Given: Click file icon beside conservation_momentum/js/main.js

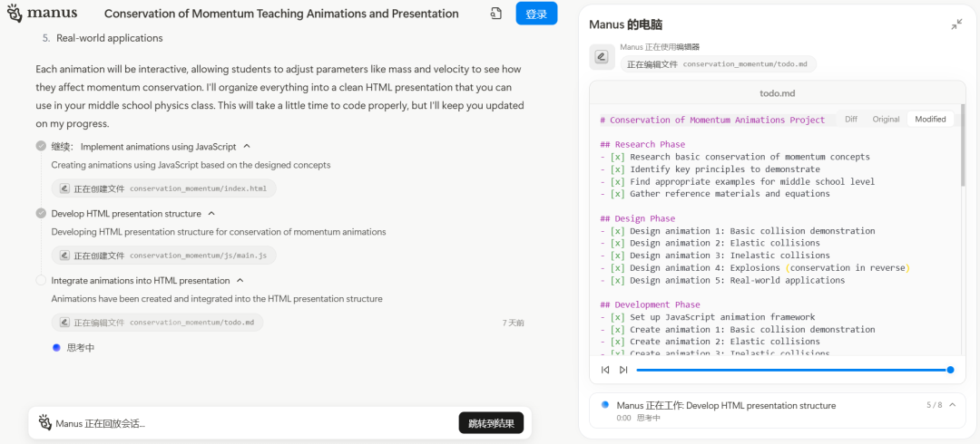Looking at the screenshot, I should (x=64, y=256).
